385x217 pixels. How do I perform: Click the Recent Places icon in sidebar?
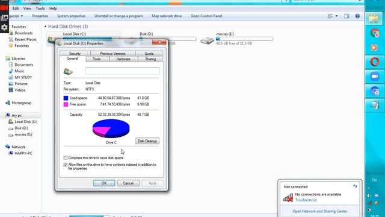11,39
